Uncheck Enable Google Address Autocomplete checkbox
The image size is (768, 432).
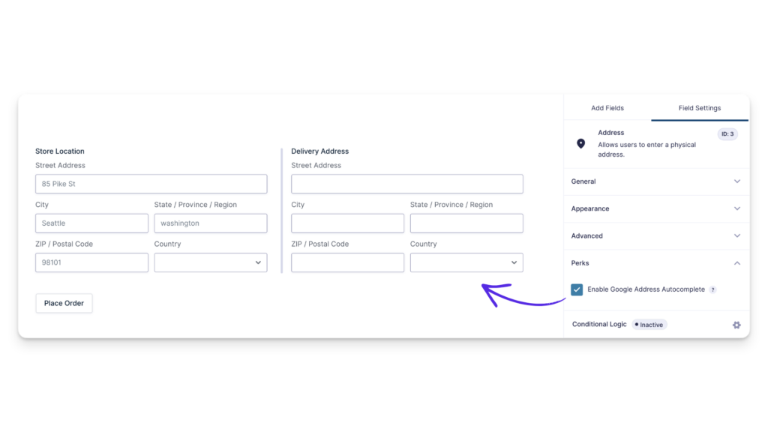(577, 289)
